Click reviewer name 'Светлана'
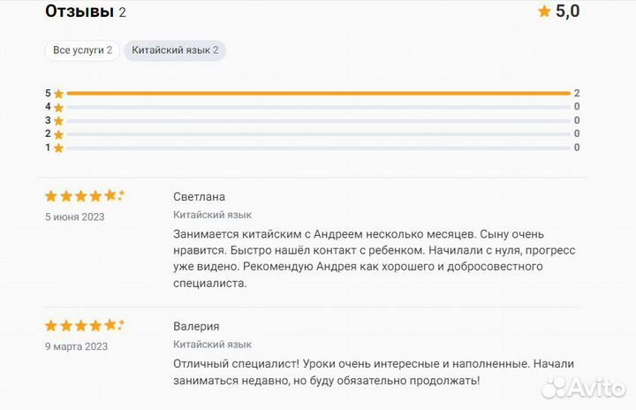 (x=199, y=197)
